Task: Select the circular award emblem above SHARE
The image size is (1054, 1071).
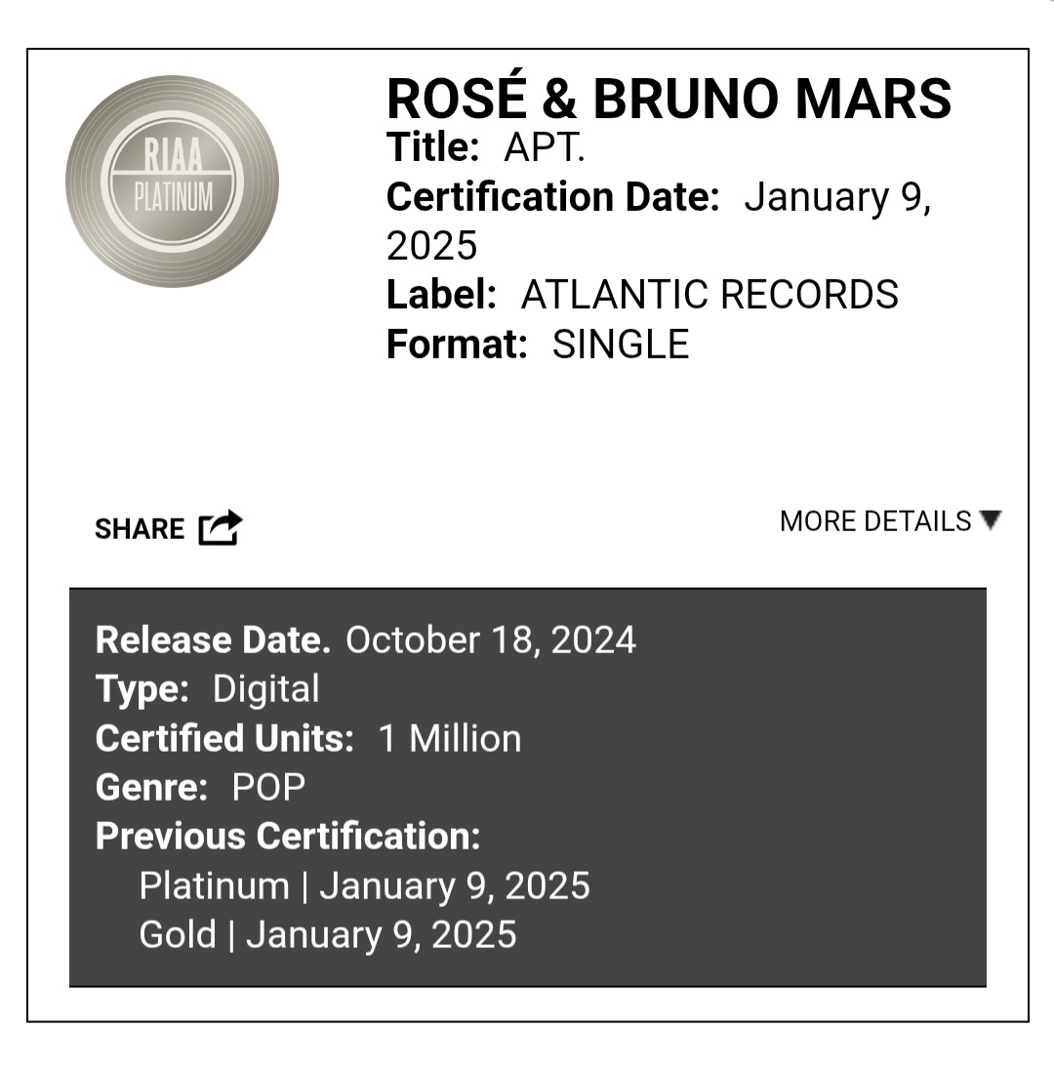Action: [x=172, y=180]
